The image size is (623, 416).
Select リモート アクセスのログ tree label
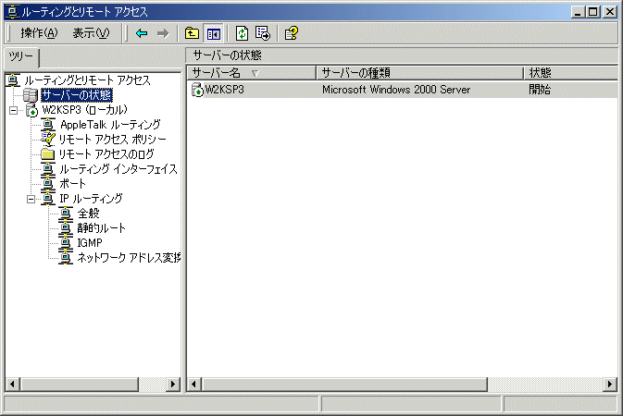point(106,154)
